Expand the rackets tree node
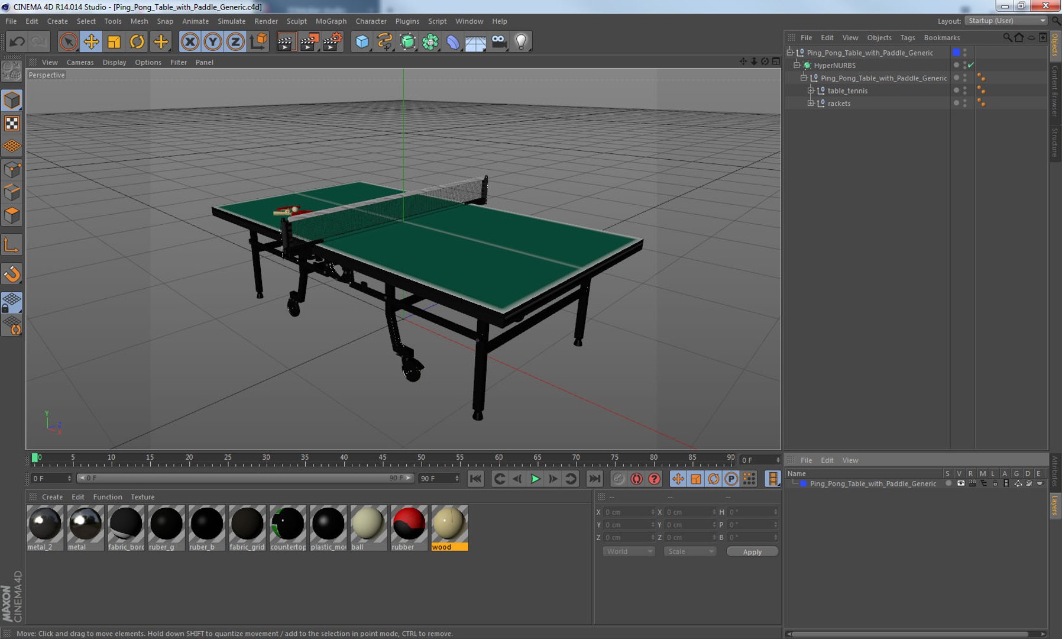Screen dimensions: 1062x639 point(811,103)
